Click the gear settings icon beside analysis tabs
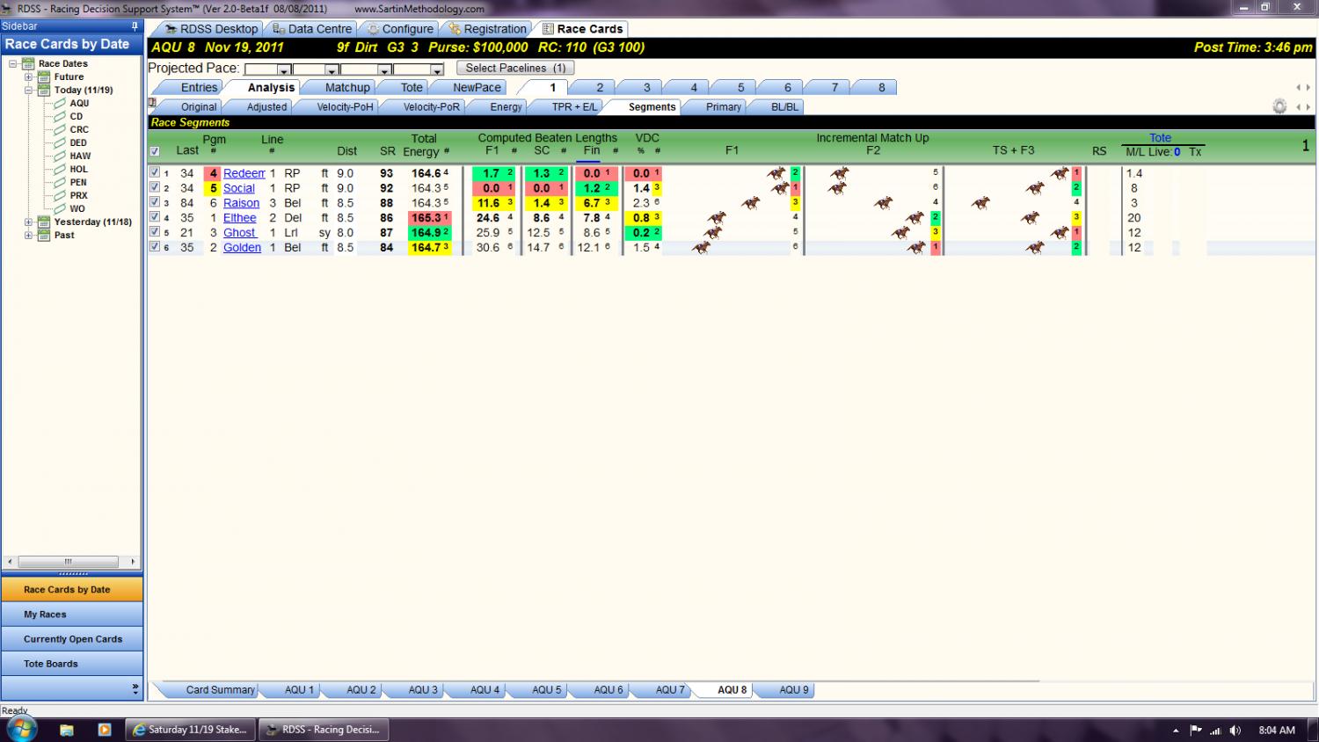1319x742 pixels. (1279, 106)
